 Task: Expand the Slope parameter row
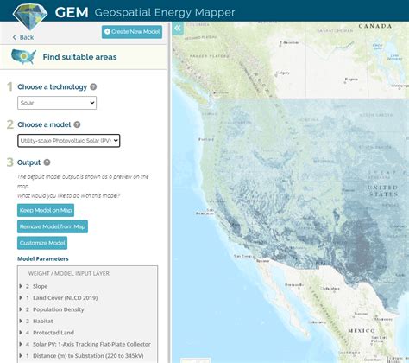pos(21,286)
